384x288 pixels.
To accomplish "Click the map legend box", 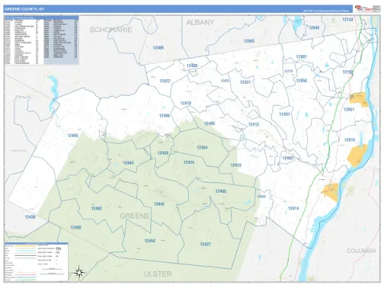I will pyautogui.click(x=36, y=262).
